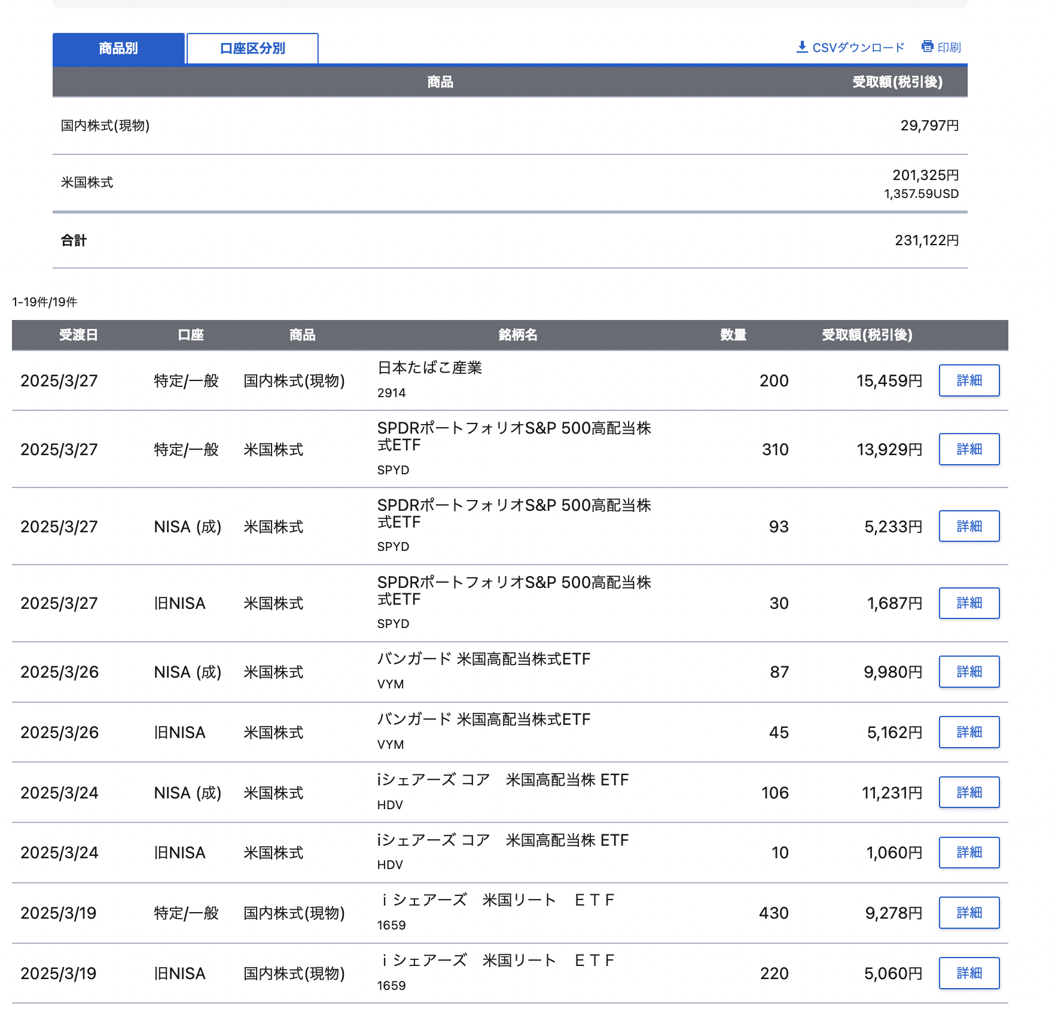Click the 5,060円 amount
1061x1012 pixels.
pyautogui.click(x=893, y=973)
